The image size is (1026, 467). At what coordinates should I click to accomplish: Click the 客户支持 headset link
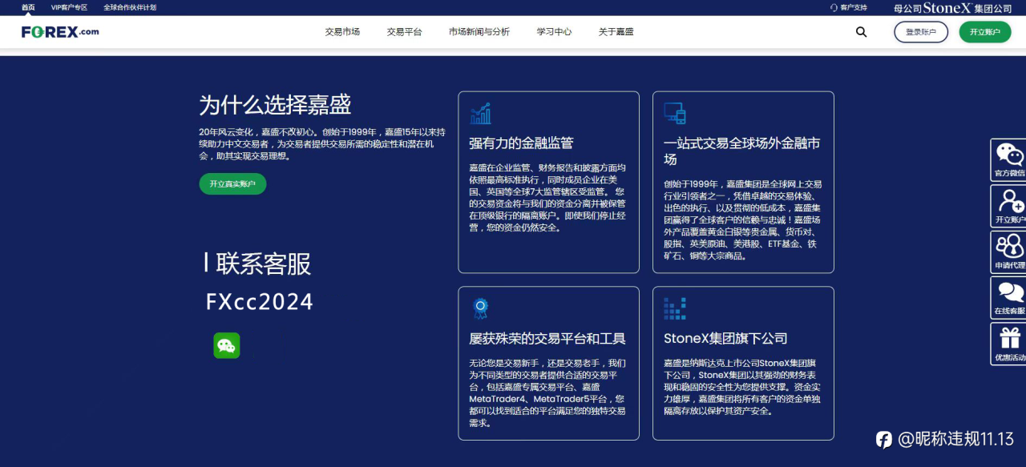click(x=848, y=7)
